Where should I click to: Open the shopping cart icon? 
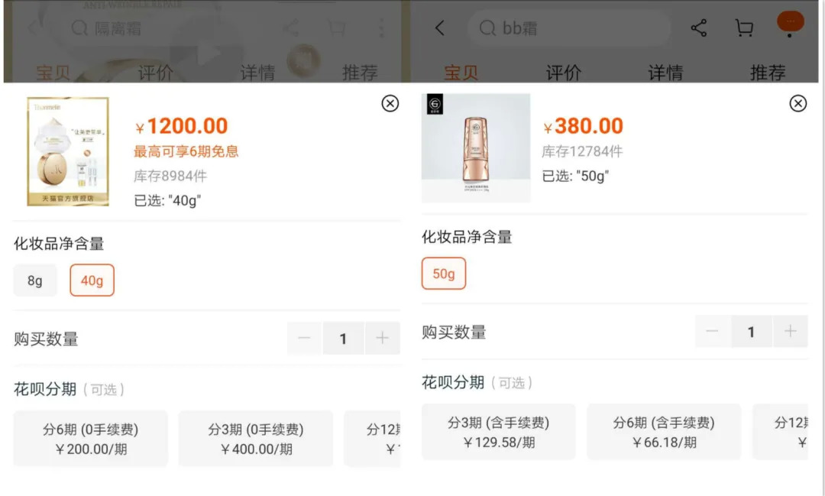743,28
